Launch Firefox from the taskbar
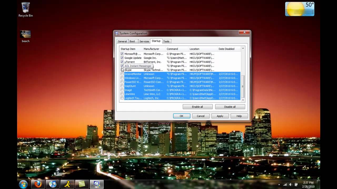Screen dimensions: 337x189 point(38,184)
